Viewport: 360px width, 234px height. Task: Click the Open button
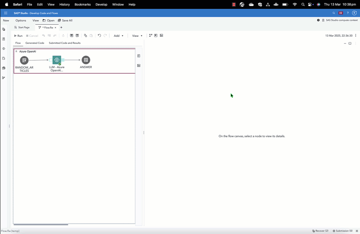[x=49, y=20]
